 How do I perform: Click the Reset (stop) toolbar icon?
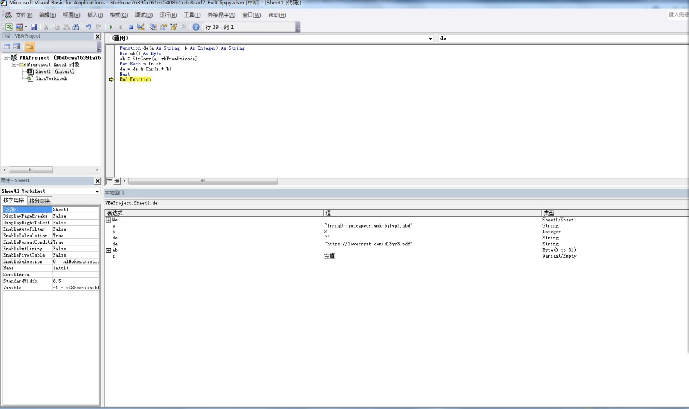coord(130,27)
